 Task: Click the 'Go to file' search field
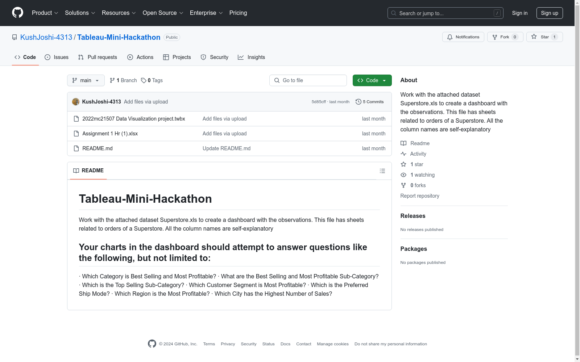[x=308, y=80]
